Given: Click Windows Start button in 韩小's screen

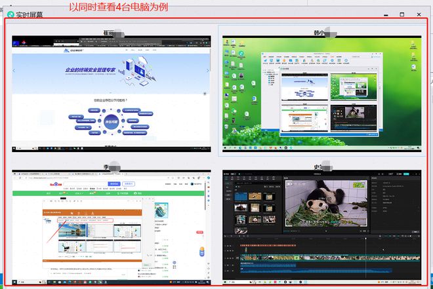Looking at the screenshot, I should tap(225, 148).
